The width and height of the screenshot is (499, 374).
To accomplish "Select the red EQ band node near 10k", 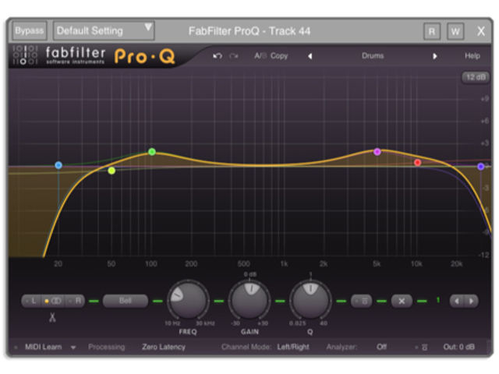I will point(418,163).
